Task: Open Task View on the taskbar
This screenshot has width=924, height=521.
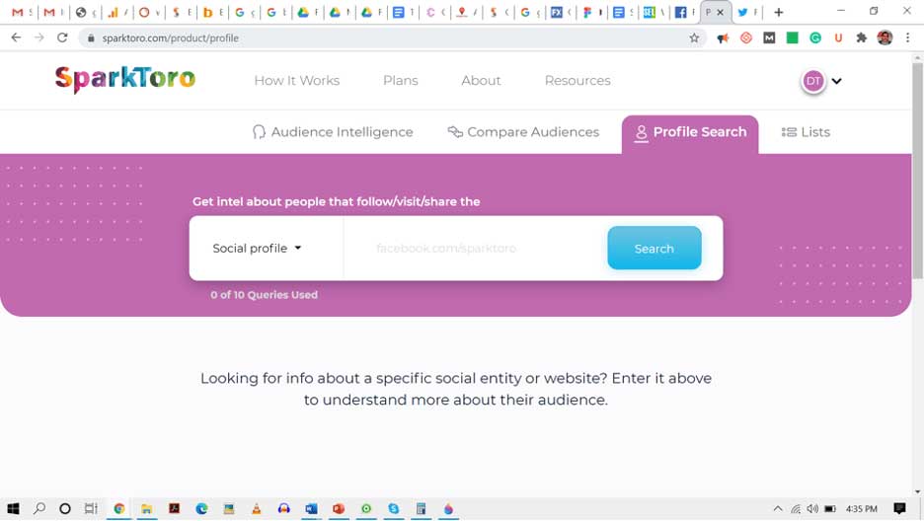Action: point(91,508)
